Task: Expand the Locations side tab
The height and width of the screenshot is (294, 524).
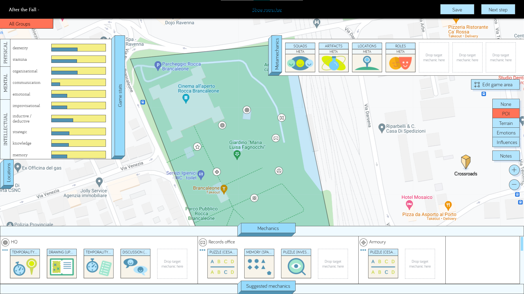Action: point(8,173)
